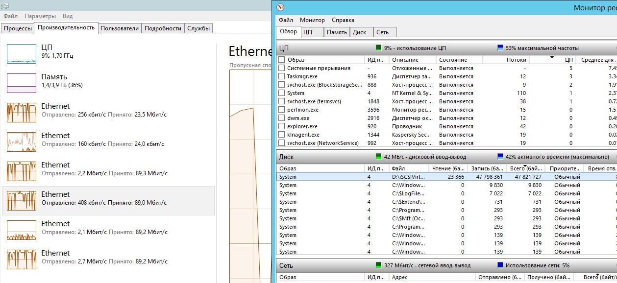Screen dimensions: 617x283
Task: Sort processes by the ЦП column header
Action: coord(552,60)
